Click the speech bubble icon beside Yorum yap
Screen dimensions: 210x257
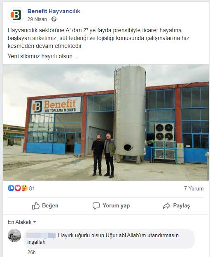[x=96, y=206]
